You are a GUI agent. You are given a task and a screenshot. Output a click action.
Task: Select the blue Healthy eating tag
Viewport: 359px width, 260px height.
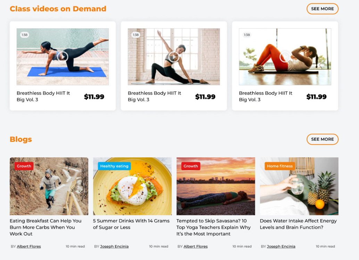[114, 166]
